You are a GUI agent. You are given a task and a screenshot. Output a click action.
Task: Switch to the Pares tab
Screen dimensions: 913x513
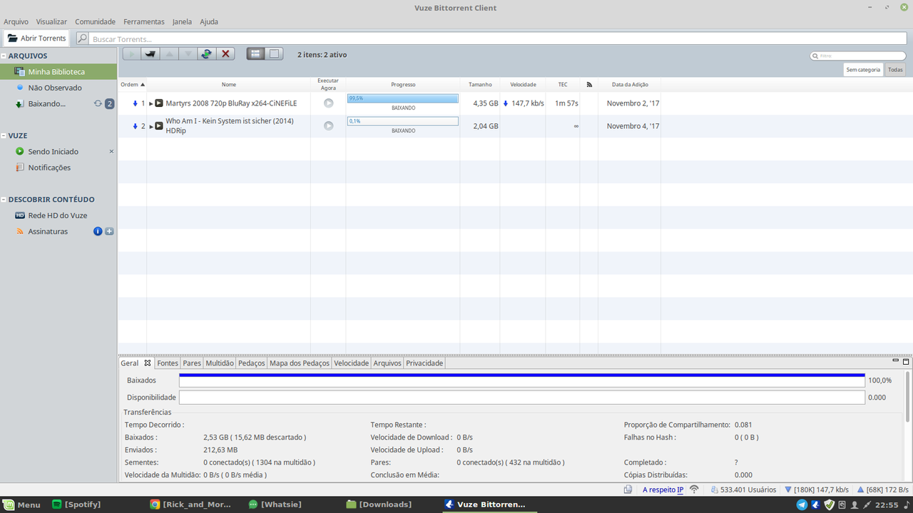192,363
